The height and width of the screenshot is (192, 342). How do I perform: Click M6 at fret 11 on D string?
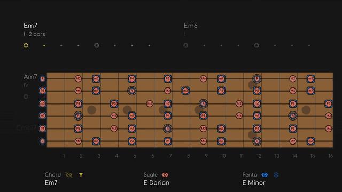tap(239, 116)
